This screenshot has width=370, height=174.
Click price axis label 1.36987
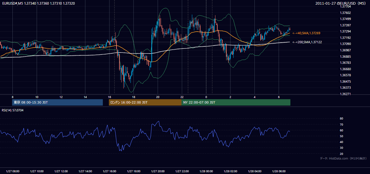click(346, 50)
